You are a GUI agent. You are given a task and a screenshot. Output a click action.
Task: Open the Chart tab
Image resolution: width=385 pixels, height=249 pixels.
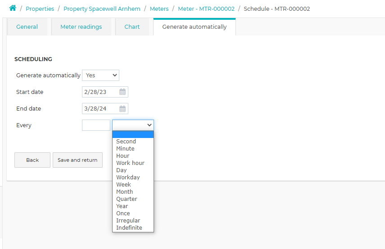[x=132, y=27]
